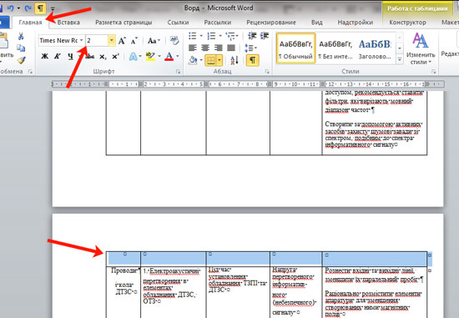
Task: Toggle paragraph marks in Абзац group
Action: point(253,60)
